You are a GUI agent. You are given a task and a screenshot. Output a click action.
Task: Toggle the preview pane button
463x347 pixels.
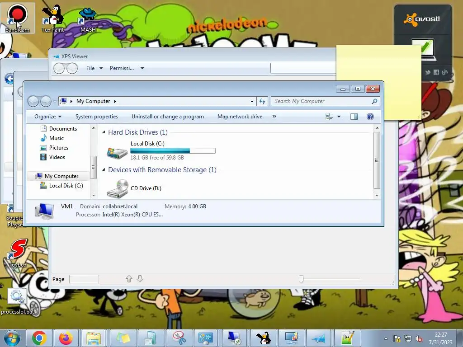(354, 117)
